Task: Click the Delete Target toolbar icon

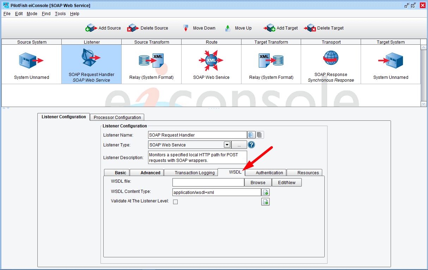Action: point(310,28)
